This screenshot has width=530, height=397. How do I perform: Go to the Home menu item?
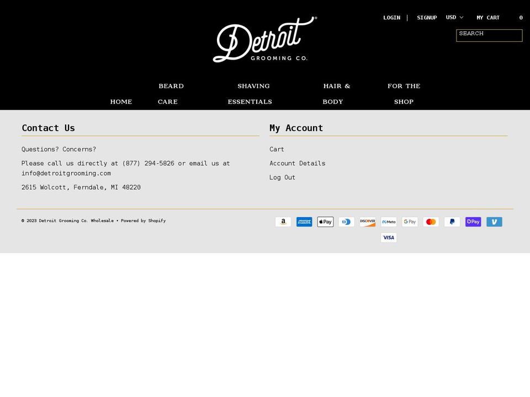pyautogui.click(x=121, y=101)
